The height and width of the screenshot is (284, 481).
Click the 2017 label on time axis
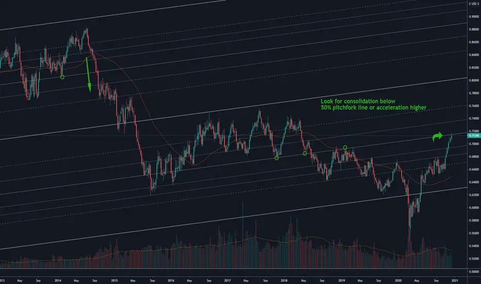(227, 280)
